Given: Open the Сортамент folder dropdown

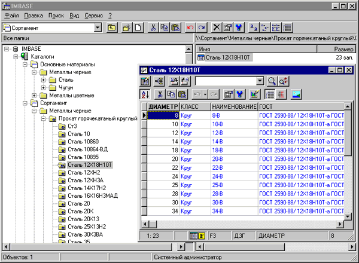Looking at the screenshot, I should 98,27.
